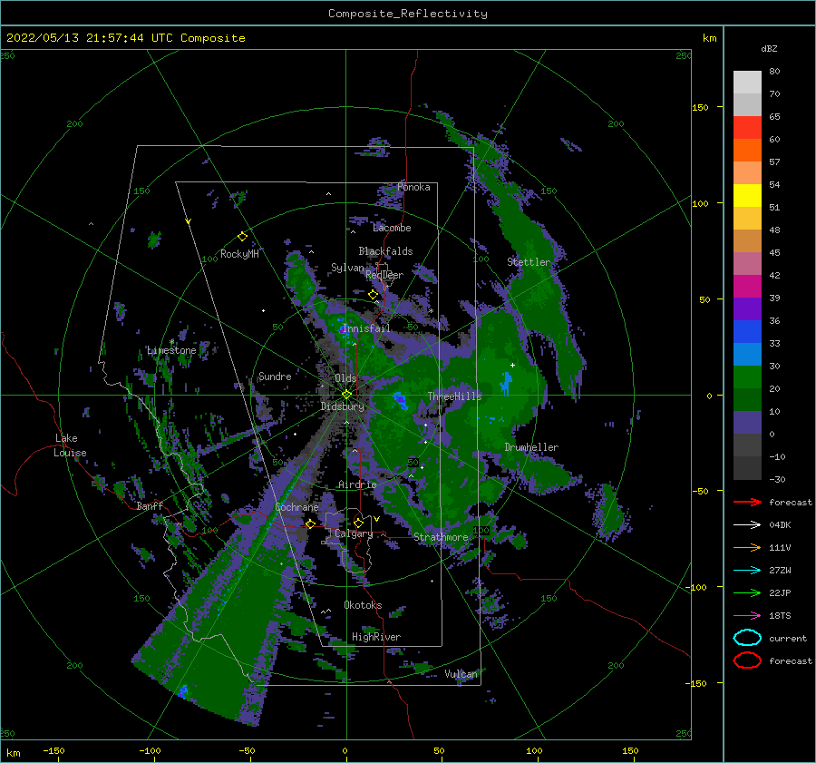This screenshot has height=763, width=816.
Task: Click the light blue 30-33 dBZ swatch
Action: [x=747, y=354]
